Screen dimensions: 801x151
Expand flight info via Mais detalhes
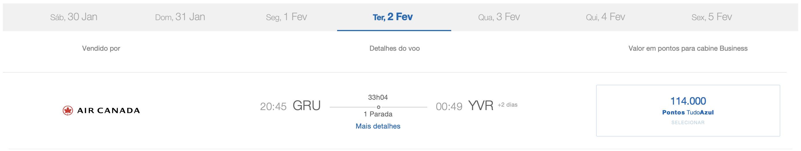[378, 126]
